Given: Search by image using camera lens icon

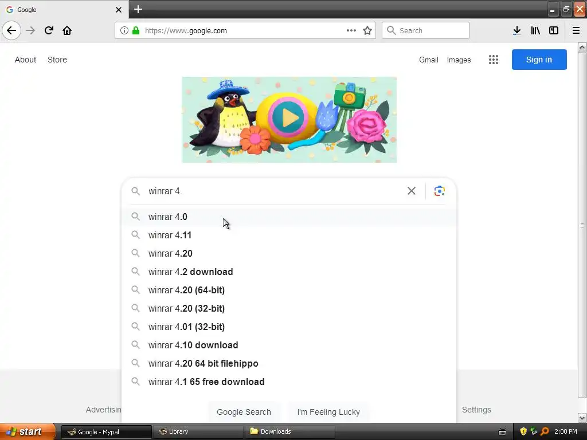Looking at the screenshot, I should click(x=440, y=191).
